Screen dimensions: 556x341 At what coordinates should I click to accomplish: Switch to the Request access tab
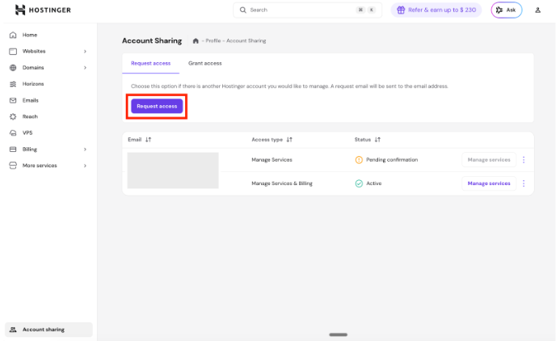150,64
